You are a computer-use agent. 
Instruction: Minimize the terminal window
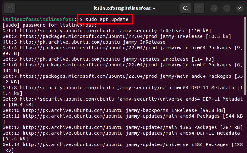tap(214, 8)
